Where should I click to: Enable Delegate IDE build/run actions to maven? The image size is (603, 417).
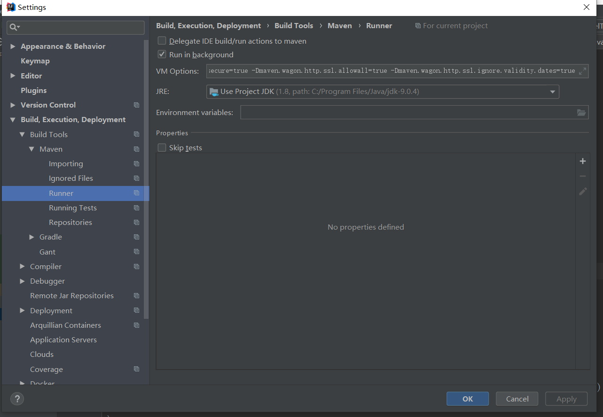[x=162, y=41]
